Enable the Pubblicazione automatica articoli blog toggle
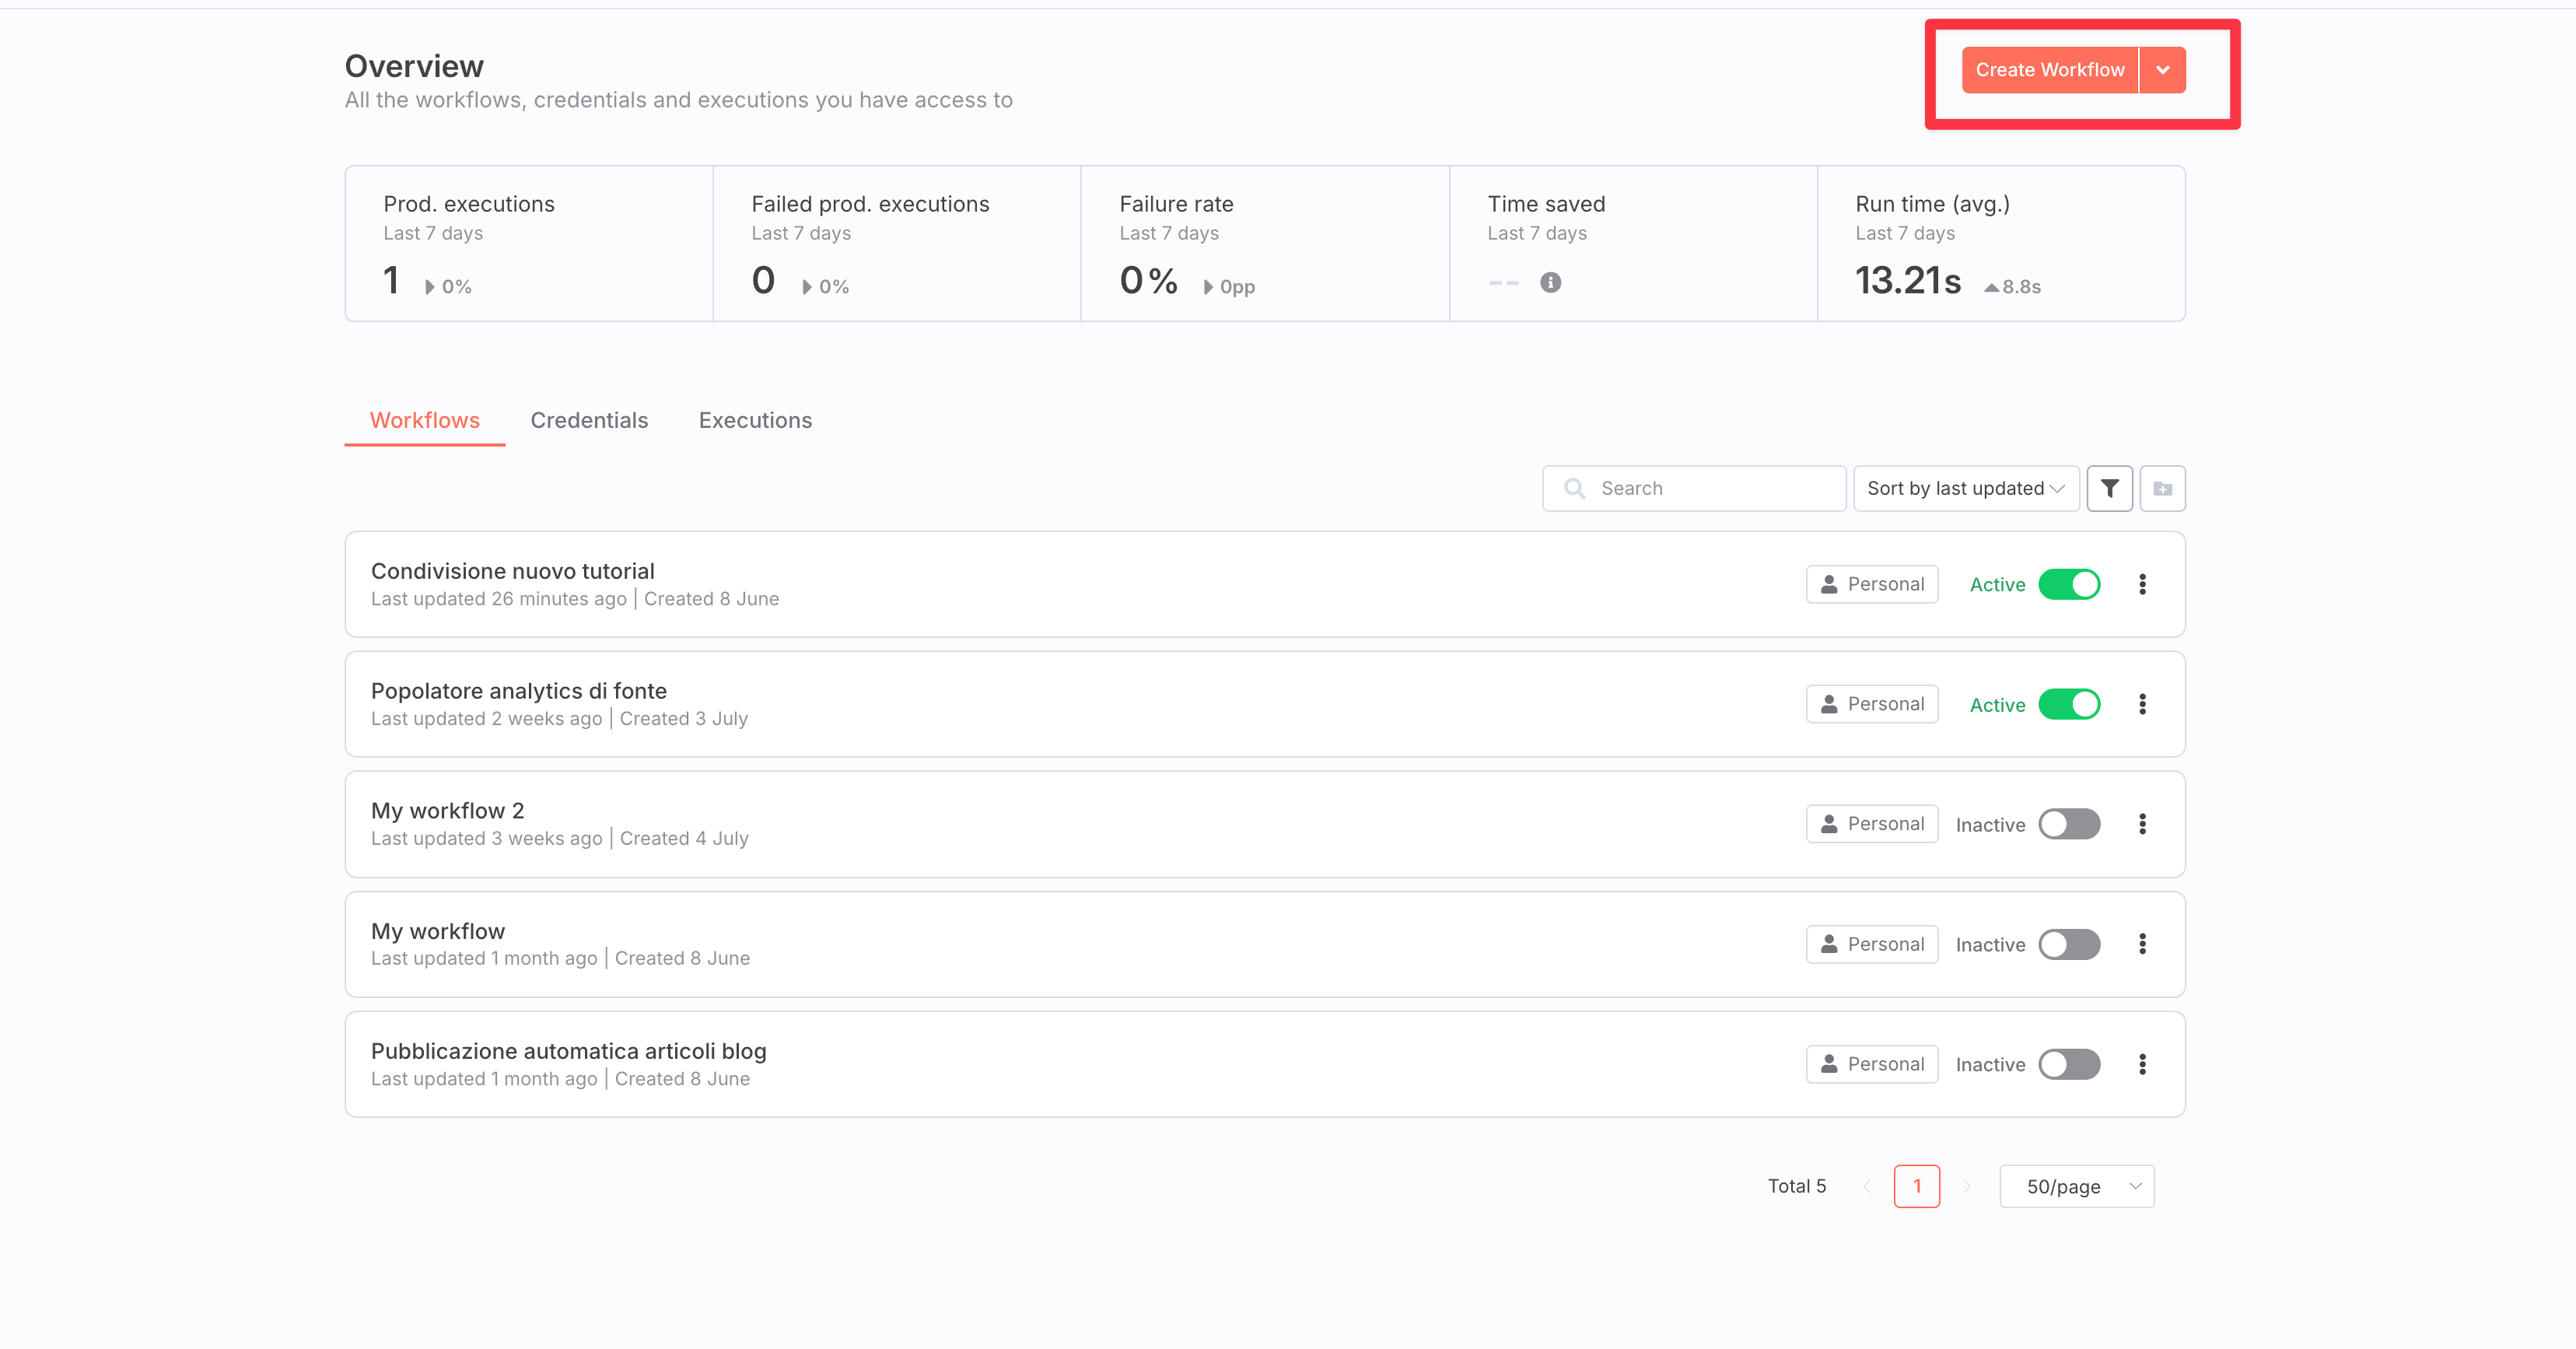 coord(2069,1064)
